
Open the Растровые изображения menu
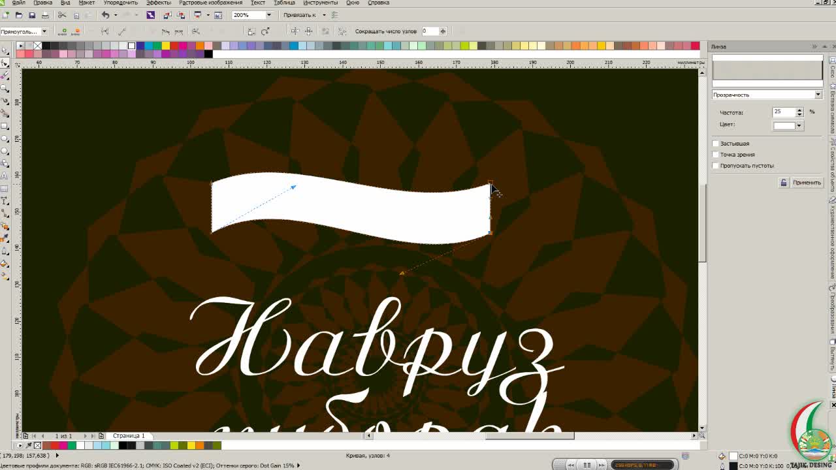click(210, 3)
